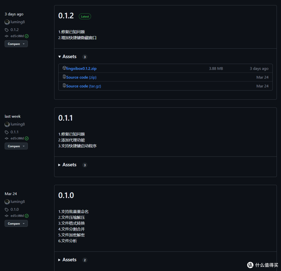Click 'Mar 24' in Source code (zip) row
Viewport: 281px width, 271px height.
pos(262,77)
